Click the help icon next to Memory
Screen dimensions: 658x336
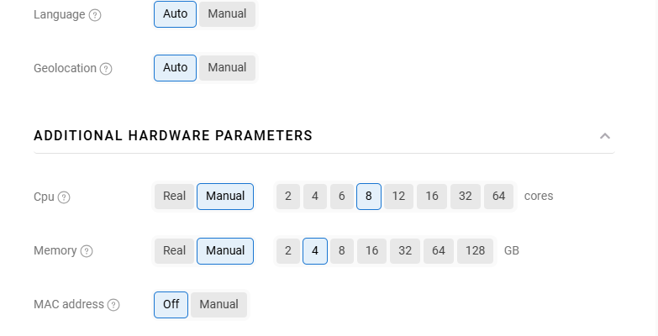pyautogui.click(x=87, y=251)
